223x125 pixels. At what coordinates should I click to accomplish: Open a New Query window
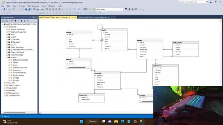[x=38, y=9]
